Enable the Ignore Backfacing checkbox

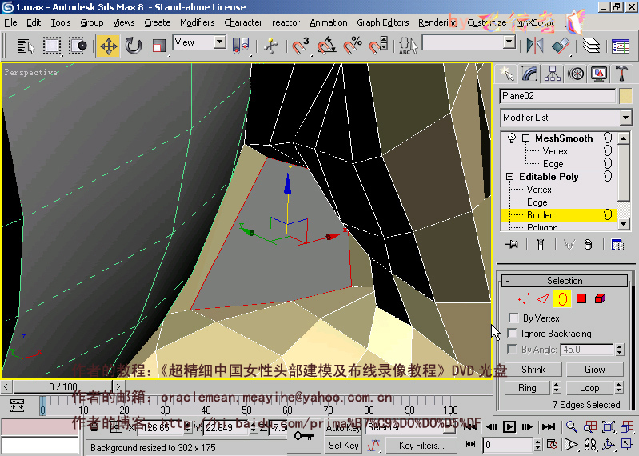pos(512,334)
